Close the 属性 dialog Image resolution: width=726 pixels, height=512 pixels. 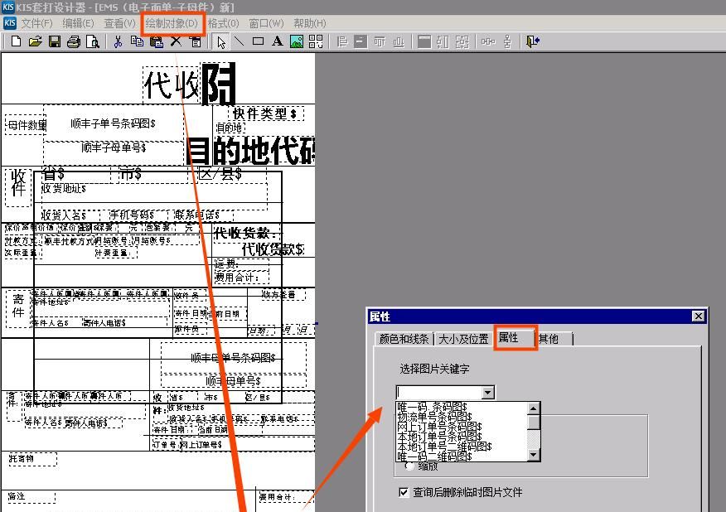tap(697, 316)
